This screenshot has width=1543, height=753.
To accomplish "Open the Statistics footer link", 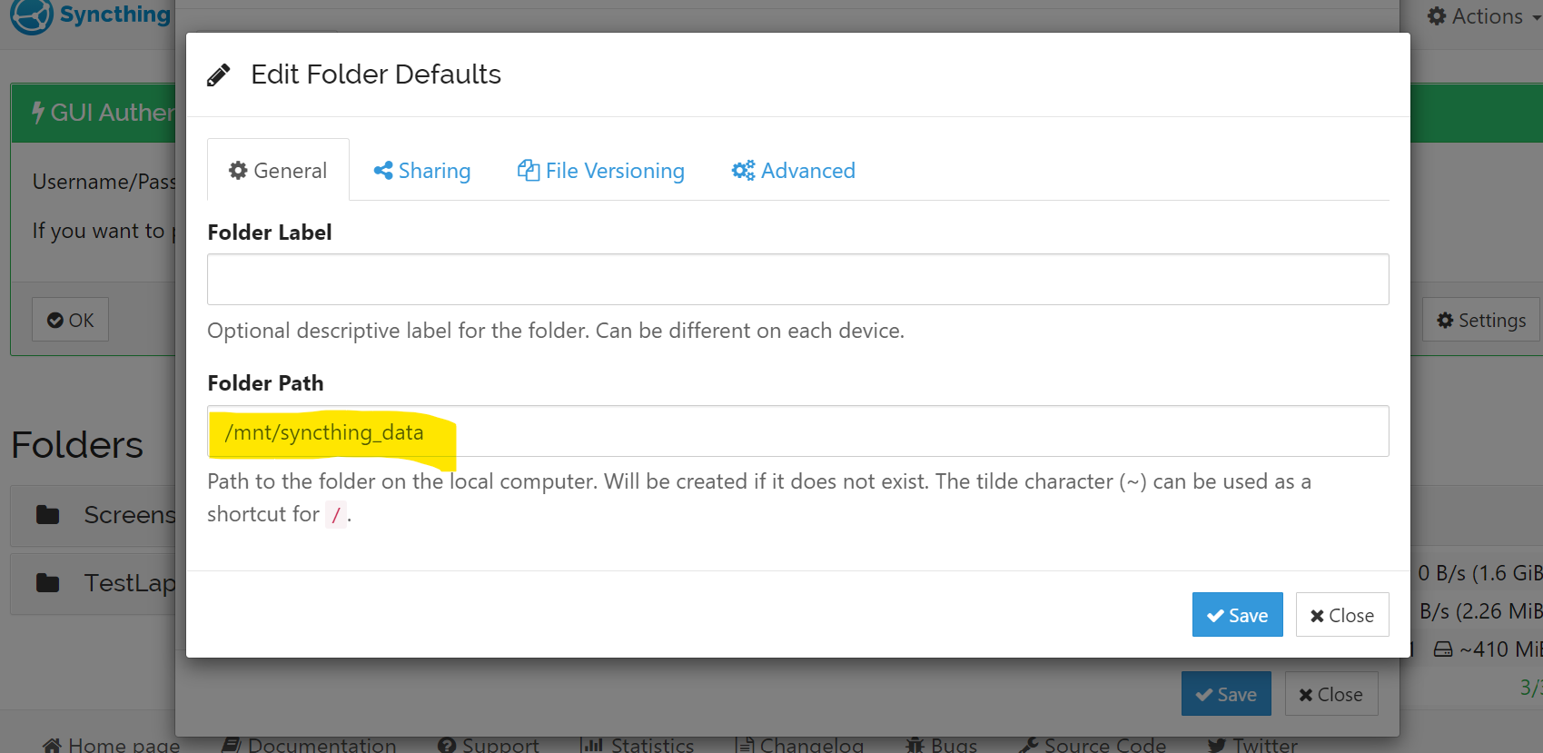I will [638, 745].
